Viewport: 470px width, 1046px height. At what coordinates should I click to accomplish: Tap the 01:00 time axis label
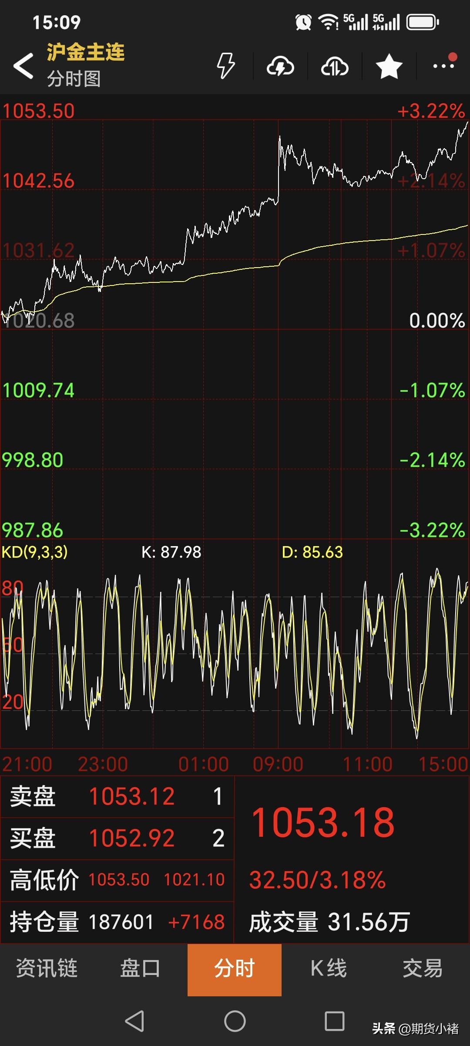[203, 764]
